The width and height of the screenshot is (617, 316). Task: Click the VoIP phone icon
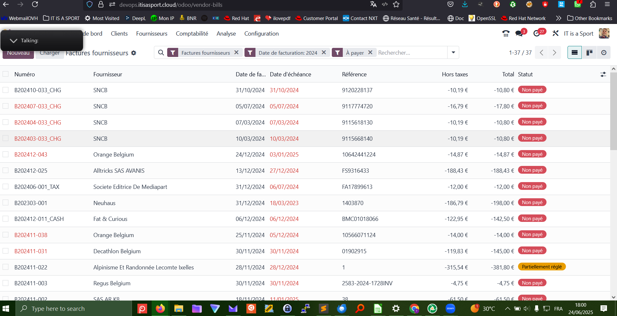click(506, 34)
